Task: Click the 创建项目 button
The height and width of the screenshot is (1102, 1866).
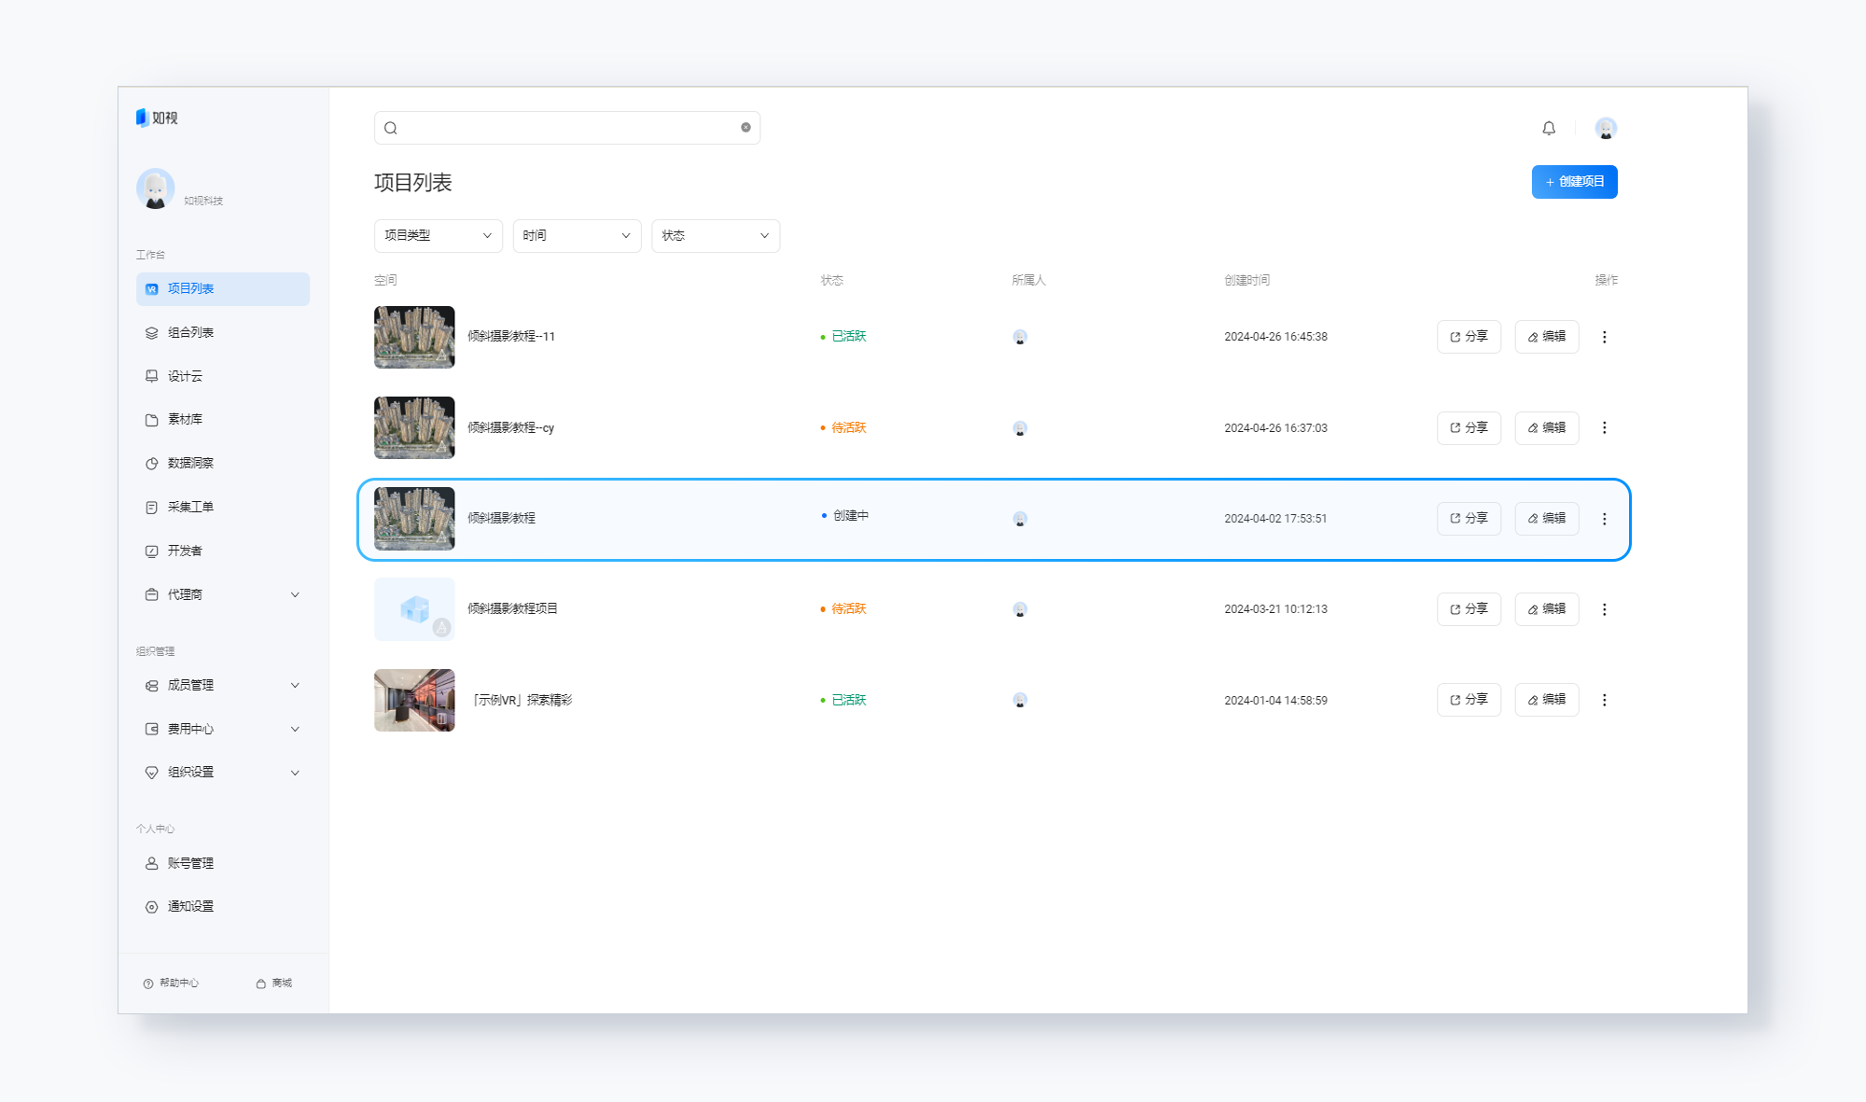Action: click(1575, 182)
